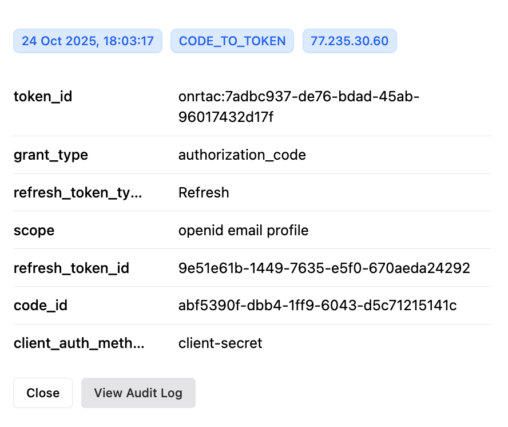The image size is (508, 427).
Task: Click the refresh_token_id field label
Action: point(72,268)
